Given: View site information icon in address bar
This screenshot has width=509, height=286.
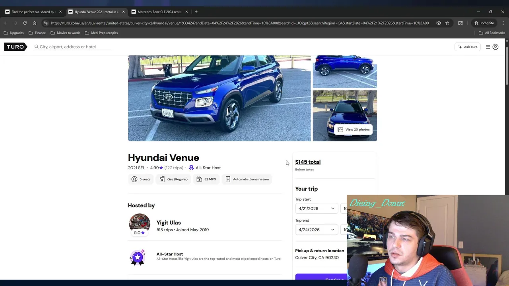Looking at the screenshot, I should tap(46, 23).
